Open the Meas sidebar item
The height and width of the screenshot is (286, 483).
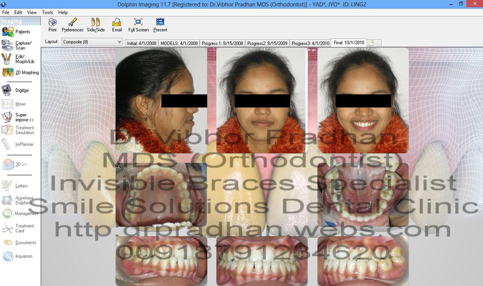pyautogui.click(x=14, y=104)
